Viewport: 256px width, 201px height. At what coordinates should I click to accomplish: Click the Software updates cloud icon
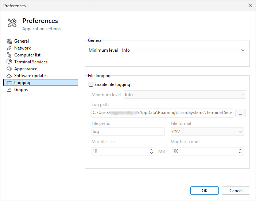[9, 76]
